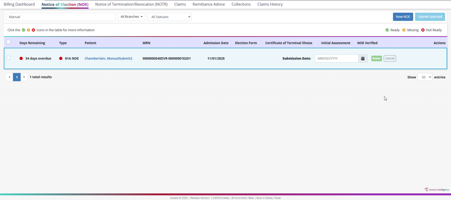This screenshot has width=451, height=200.
Task: Go to next page arrow in pagination
Action: [24, 77]
